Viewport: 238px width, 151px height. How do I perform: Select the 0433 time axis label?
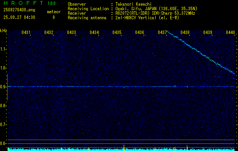tap(72, 32)
